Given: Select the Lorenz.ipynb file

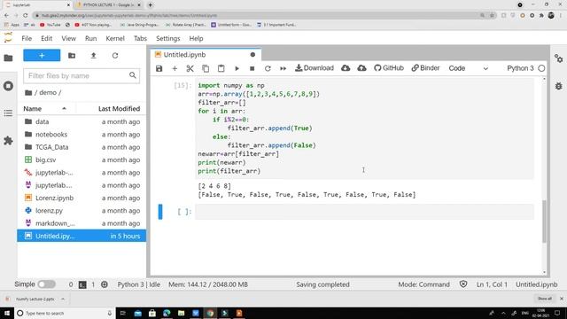Looking at the screenshot, I should (x=82, y=198).
